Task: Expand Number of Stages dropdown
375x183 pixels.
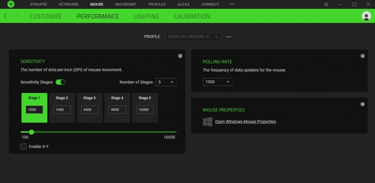Action: tap(166, 82)
